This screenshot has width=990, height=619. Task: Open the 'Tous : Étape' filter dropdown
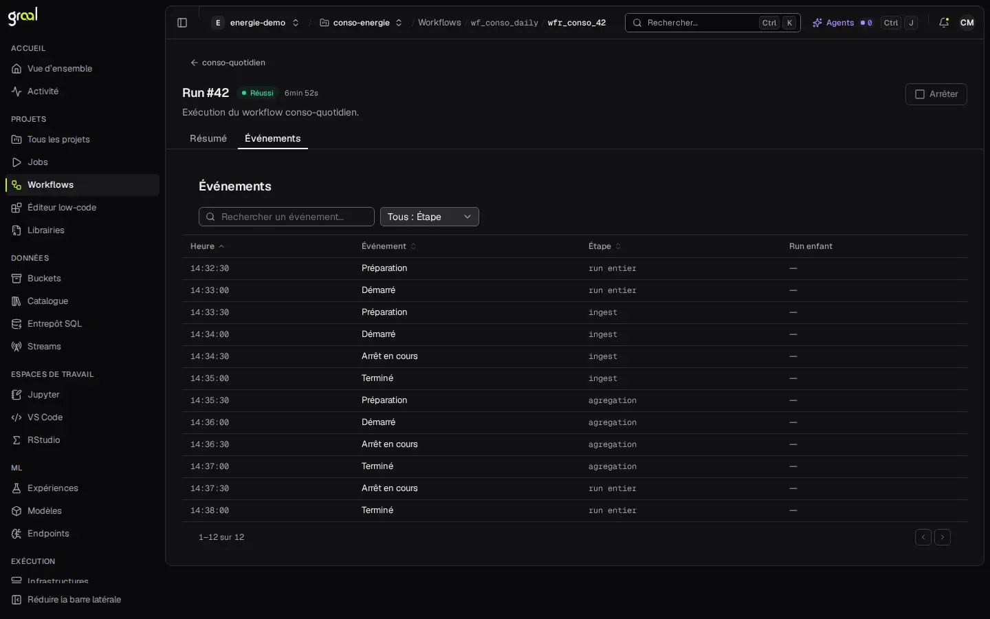430,217
